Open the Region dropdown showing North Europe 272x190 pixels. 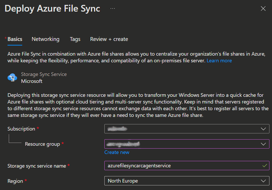[x=187, y=181]
